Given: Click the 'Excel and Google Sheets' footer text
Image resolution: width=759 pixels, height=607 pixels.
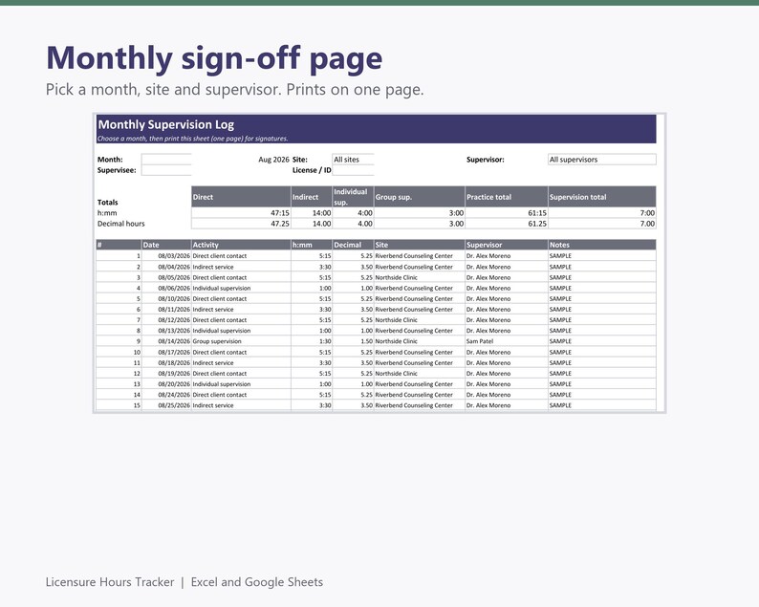Looking at the screenshot, I should point(257,582).
